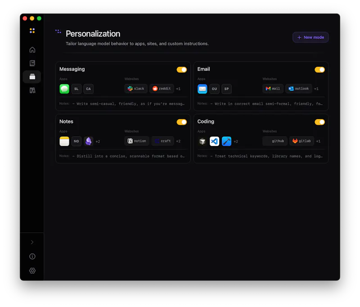Open the Coding mode card title
Screen dimensions: 360x307
[x=206, y=121]
